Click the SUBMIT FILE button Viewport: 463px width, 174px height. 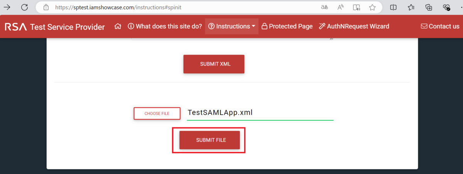(210, 140)
